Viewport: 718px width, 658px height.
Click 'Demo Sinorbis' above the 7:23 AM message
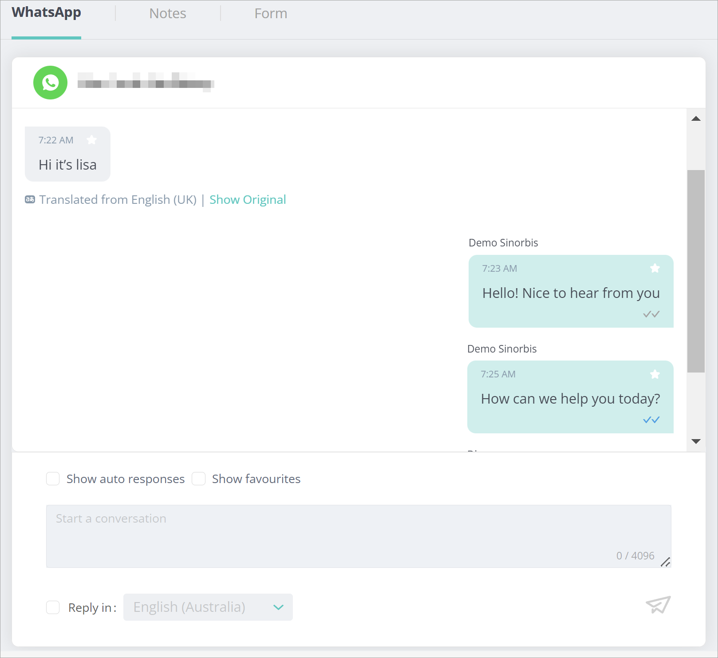503,243
